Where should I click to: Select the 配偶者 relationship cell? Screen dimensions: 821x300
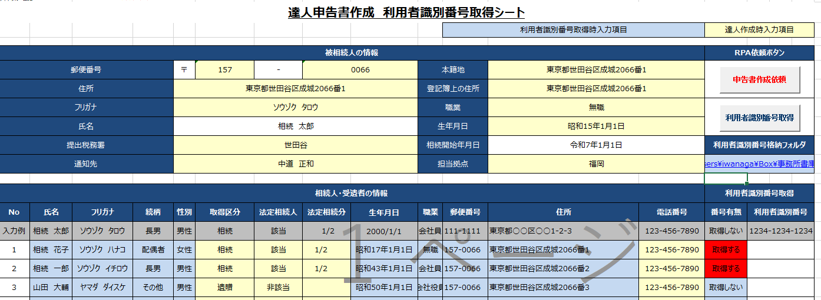coord(153,250)
